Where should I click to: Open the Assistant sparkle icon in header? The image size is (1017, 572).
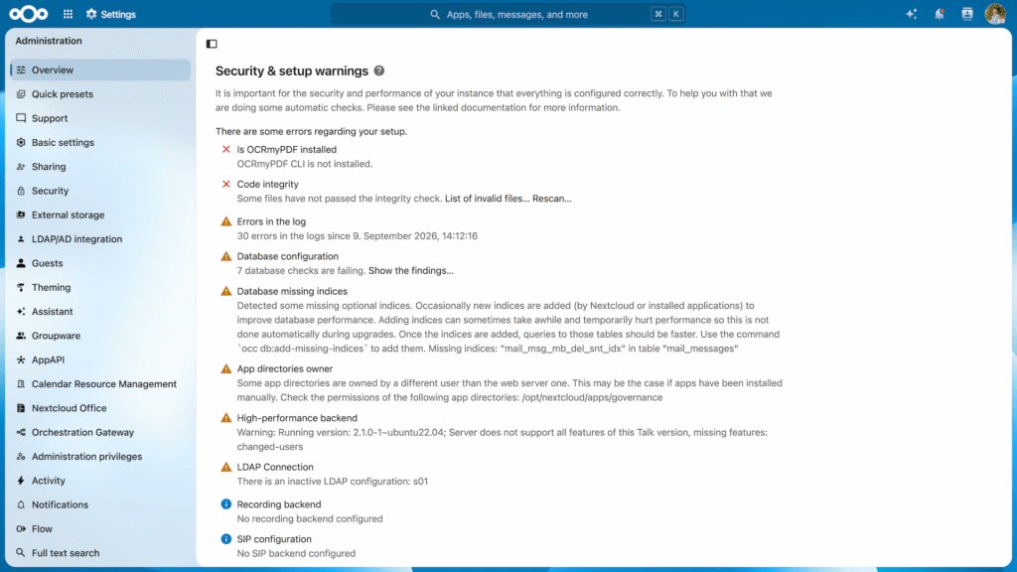912,14
